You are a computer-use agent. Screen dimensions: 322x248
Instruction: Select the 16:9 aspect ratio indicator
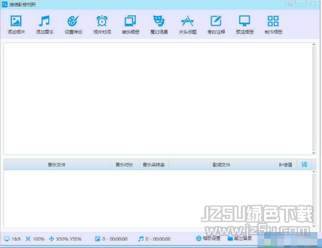(x=13, y=239)
